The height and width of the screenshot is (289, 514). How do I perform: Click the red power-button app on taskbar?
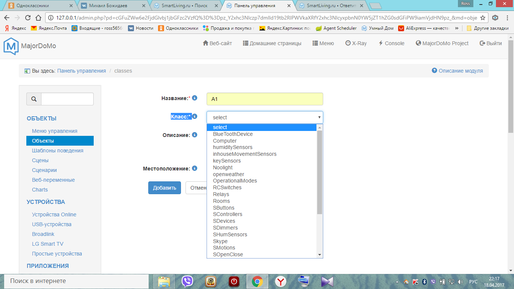click(234, 281)
